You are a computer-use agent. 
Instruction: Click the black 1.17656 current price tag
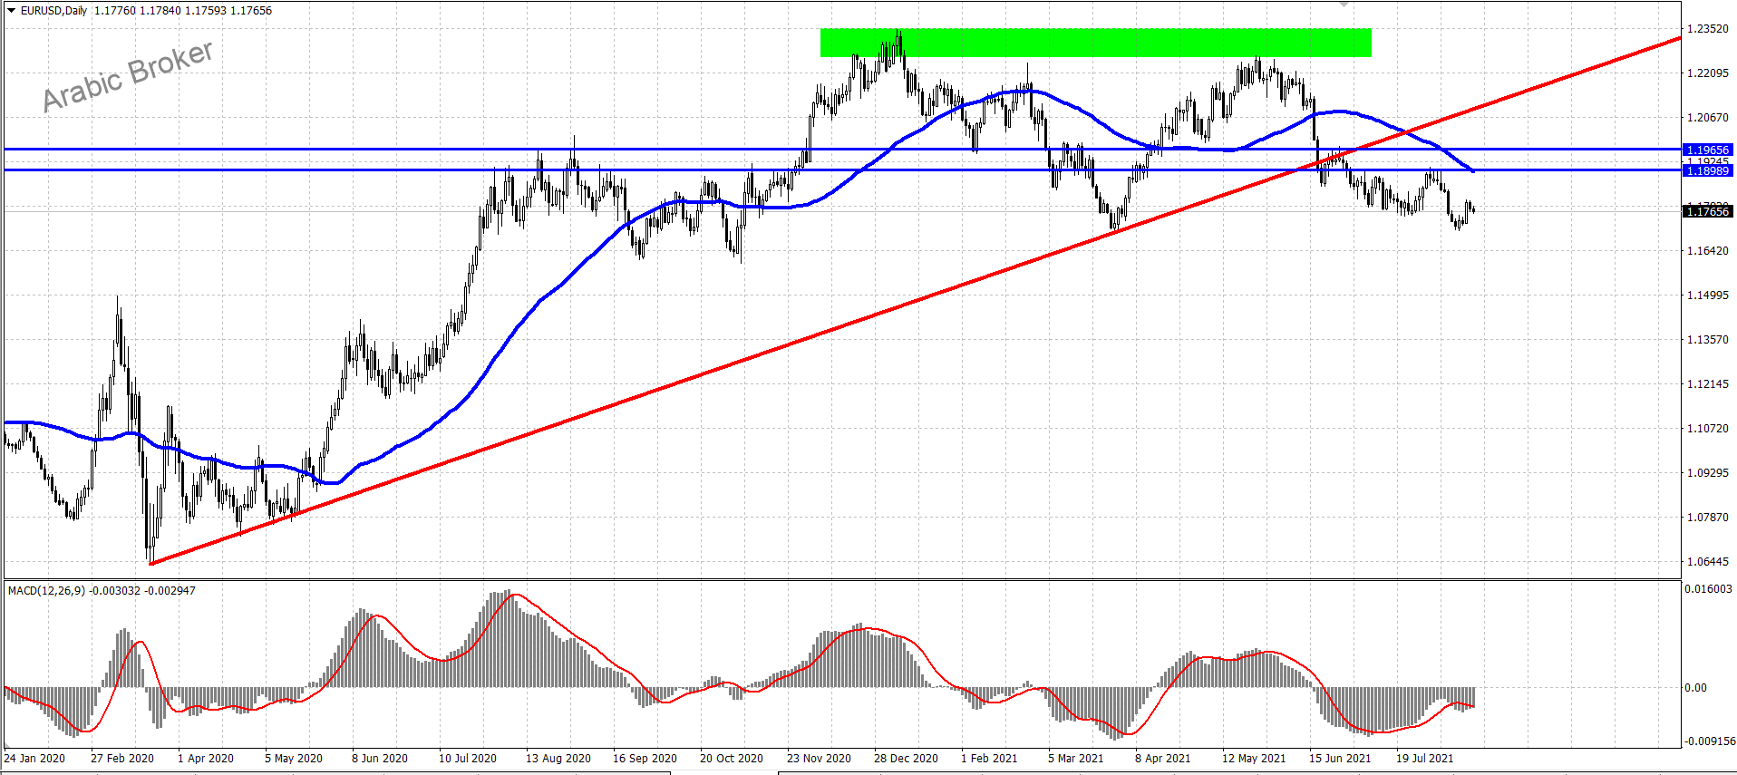[x=1707, y=211]
